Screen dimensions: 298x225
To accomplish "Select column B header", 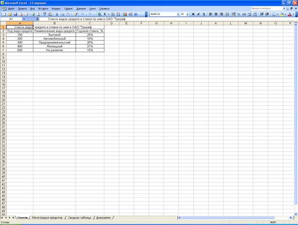I will [54, 23].
